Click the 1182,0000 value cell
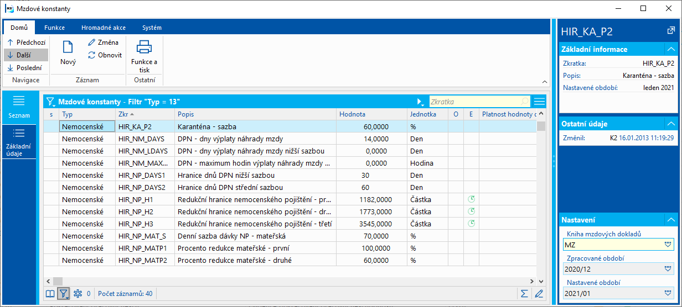 (x=372, y=199)
